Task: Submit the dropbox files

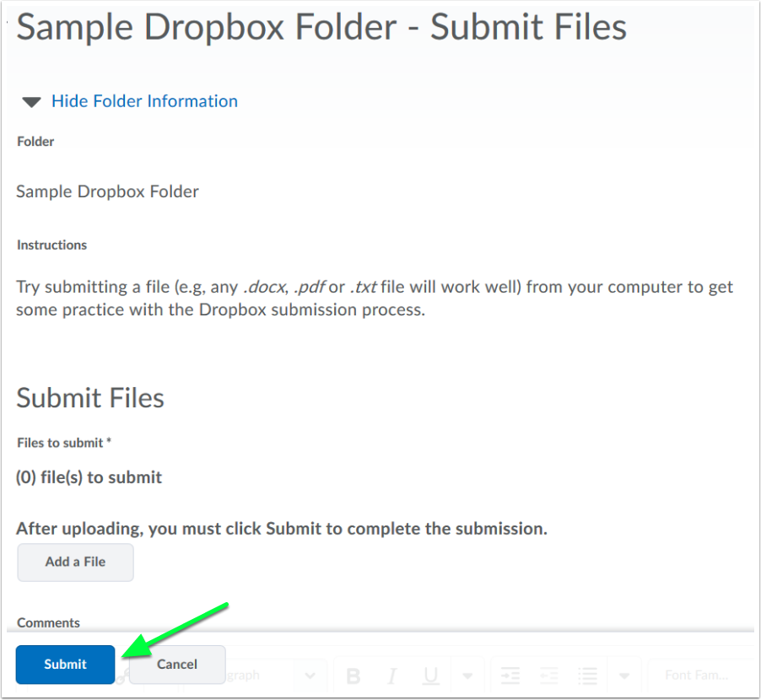Action: [65, 664]
